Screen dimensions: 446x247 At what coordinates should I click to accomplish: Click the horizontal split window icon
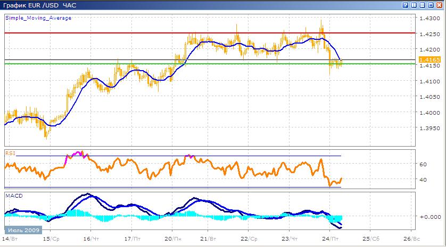coord(423,5)
